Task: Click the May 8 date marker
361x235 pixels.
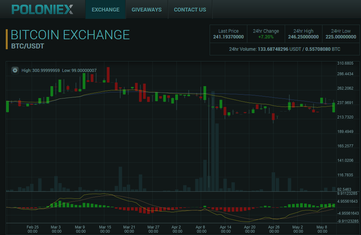Action: tap(322, 229)
